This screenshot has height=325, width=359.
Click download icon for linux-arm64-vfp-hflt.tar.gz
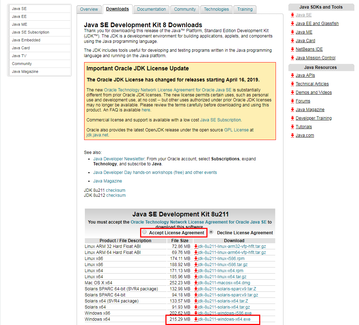pyautogui.click(x=196, y=252)
